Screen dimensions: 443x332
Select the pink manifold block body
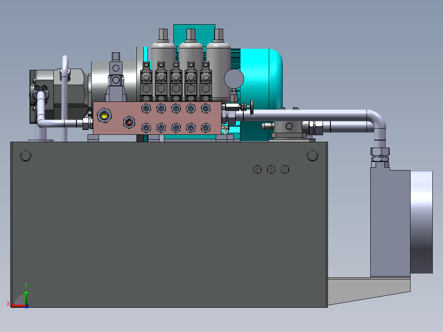[x=157, y=118]
